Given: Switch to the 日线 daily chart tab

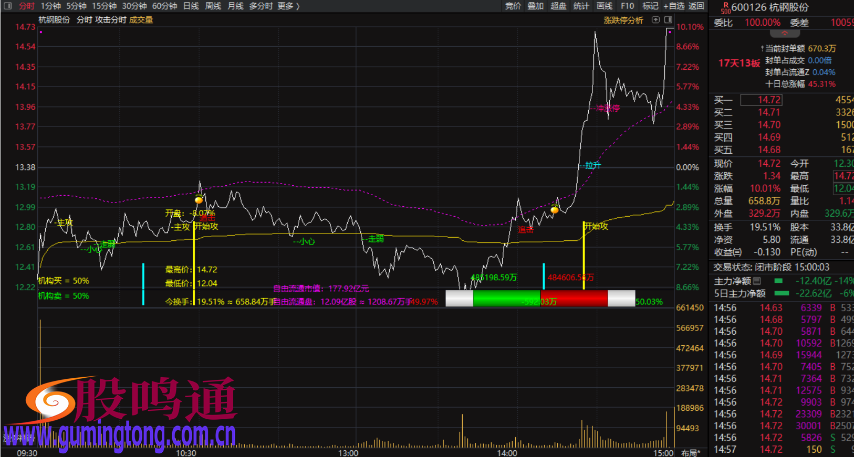Looking at the screenshot, I should (x=191, y=6).
